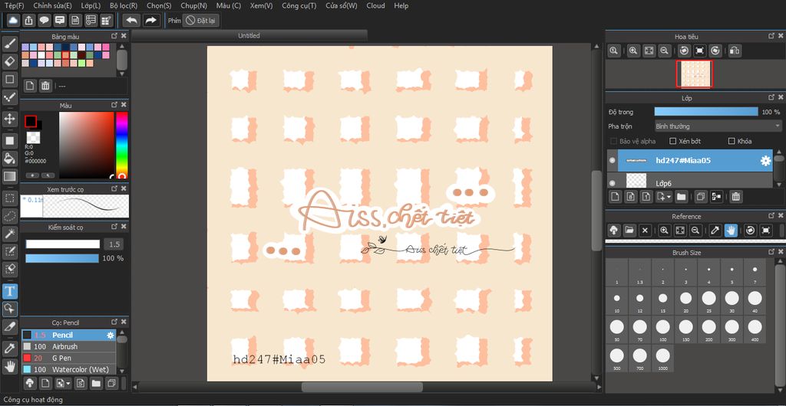Select the Airbrush brush
Image resolution: width=786 pixels, height=406 pixels.
(68, 346)
